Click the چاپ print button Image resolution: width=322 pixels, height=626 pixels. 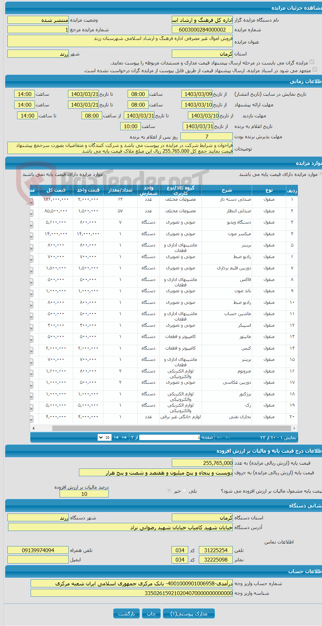pyautogui.click(x=151, y=613)
